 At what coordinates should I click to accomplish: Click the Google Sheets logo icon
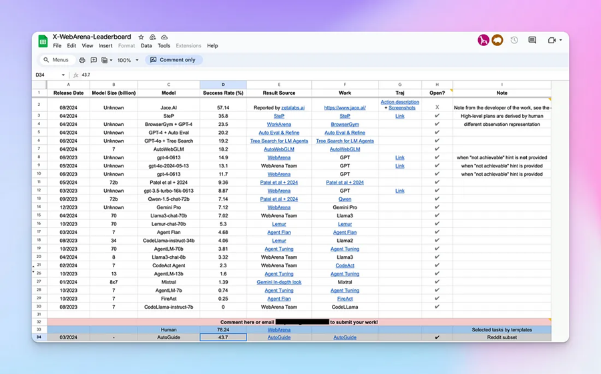43,41
